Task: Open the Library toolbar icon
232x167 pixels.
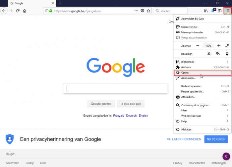Action: coord(206,11)
